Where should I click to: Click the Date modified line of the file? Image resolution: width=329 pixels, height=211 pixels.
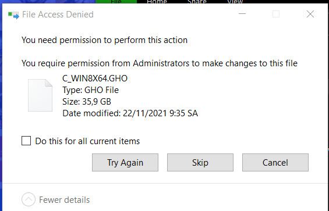coord(130,113)
